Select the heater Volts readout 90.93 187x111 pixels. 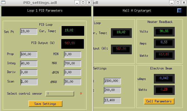(164, 32)
